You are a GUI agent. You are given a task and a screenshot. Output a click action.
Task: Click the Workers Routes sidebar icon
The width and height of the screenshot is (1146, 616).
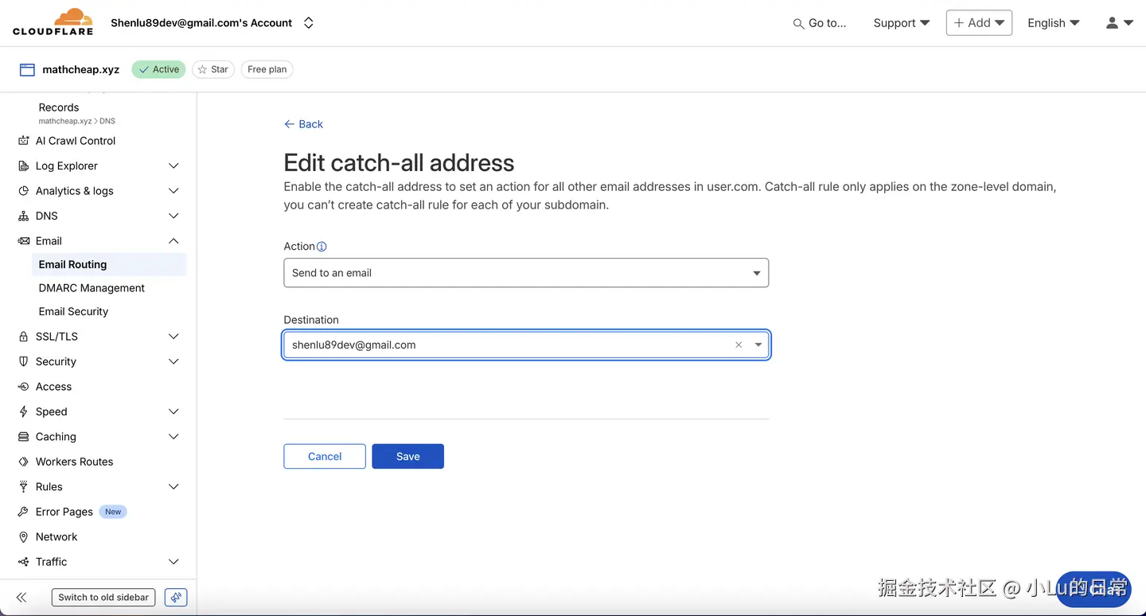click(x=23, y=462)
